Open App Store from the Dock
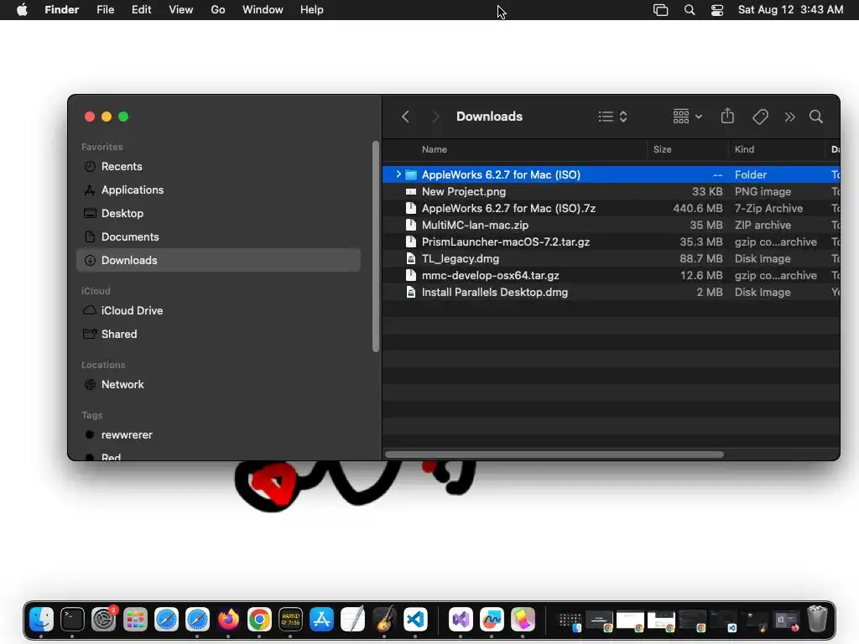The image size is (859, 644). (x=321, y=620)
